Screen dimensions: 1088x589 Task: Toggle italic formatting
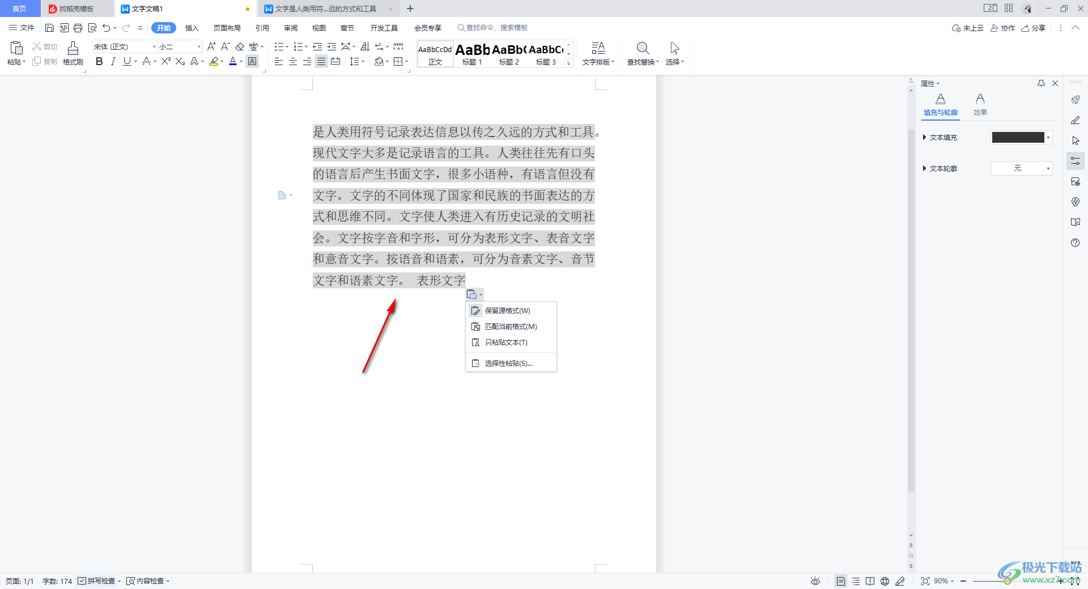click(113, 61)
